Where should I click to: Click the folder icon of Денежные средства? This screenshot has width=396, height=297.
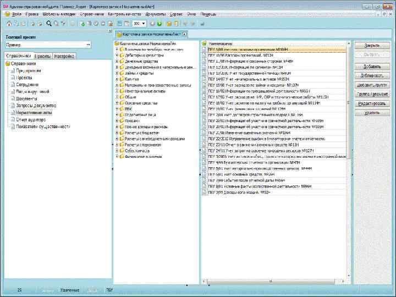(122, 62)
